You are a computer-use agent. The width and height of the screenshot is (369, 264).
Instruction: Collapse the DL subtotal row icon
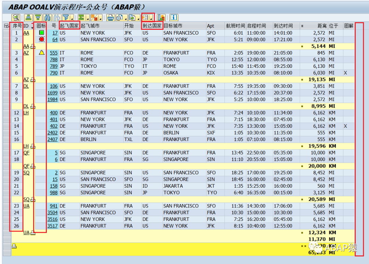33,106
